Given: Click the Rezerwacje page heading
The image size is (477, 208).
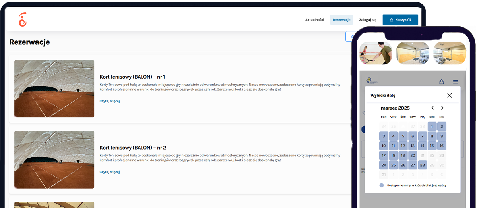Looking at the screenshot, I should tap(29, 42).
